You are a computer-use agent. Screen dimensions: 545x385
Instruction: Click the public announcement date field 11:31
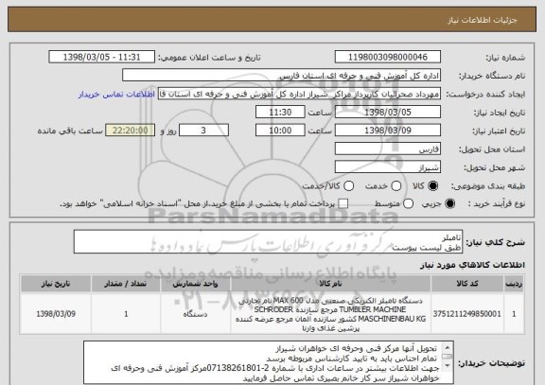click(x=102, y=57)
